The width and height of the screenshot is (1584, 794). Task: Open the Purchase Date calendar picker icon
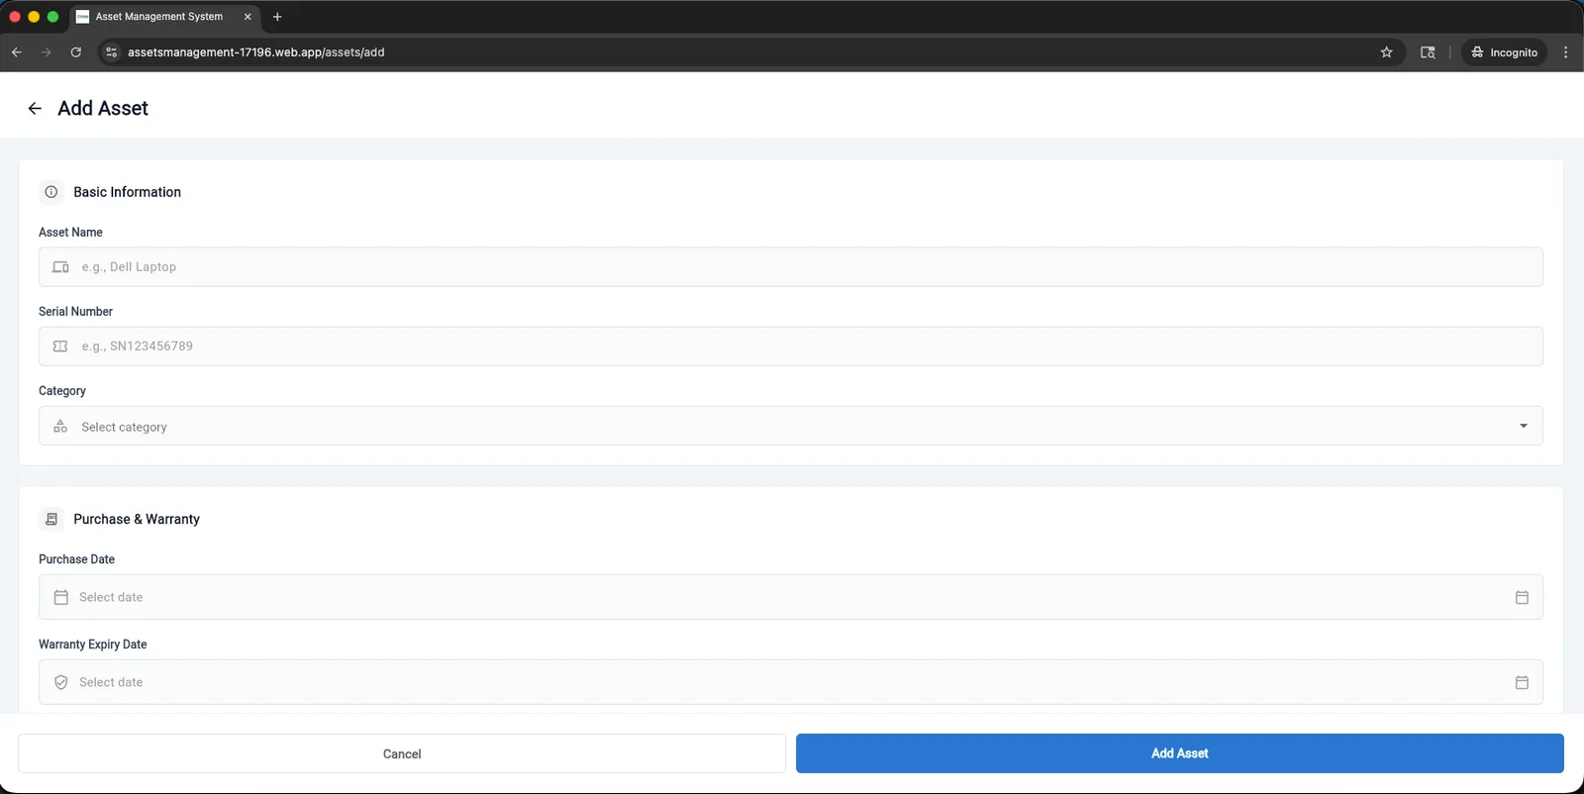1522,597
